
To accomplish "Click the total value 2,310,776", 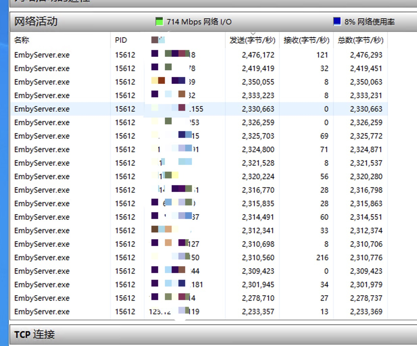I will click(x=366, y=257).
